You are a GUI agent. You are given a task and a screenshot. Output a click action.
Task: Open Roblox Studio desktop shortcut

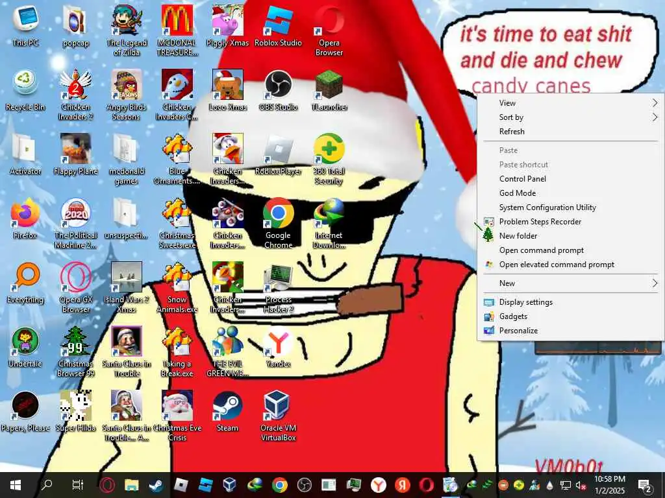(x=278, y=26)
